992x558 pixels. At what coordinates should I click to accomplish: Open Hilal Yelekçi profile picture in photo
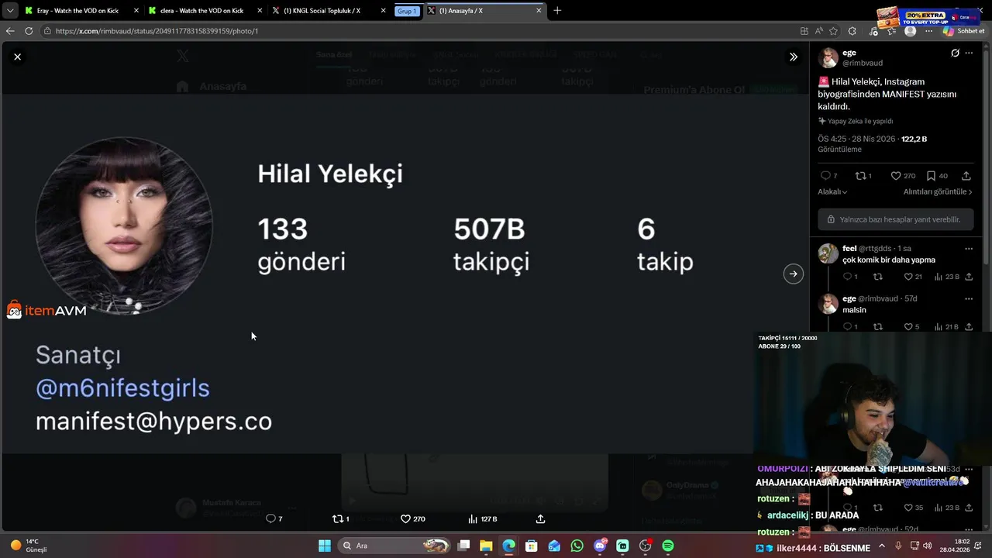pyautogui.click(x=124, y=226)
